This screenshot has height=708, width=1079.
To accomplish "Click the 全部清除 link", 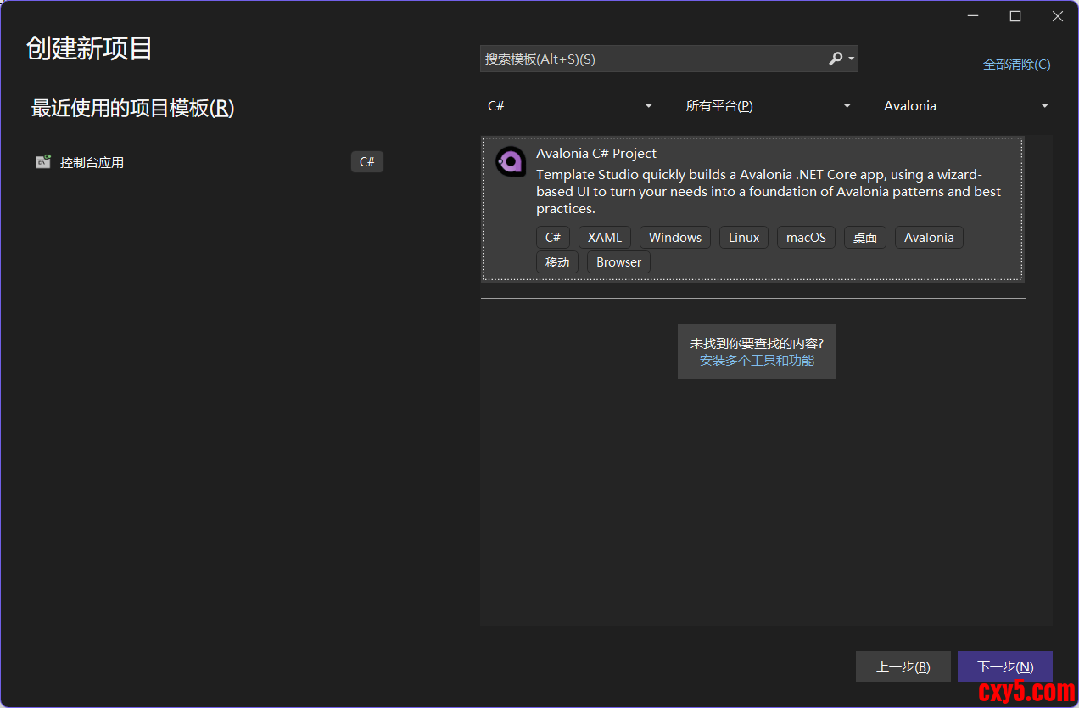I will pos(1016,65).
